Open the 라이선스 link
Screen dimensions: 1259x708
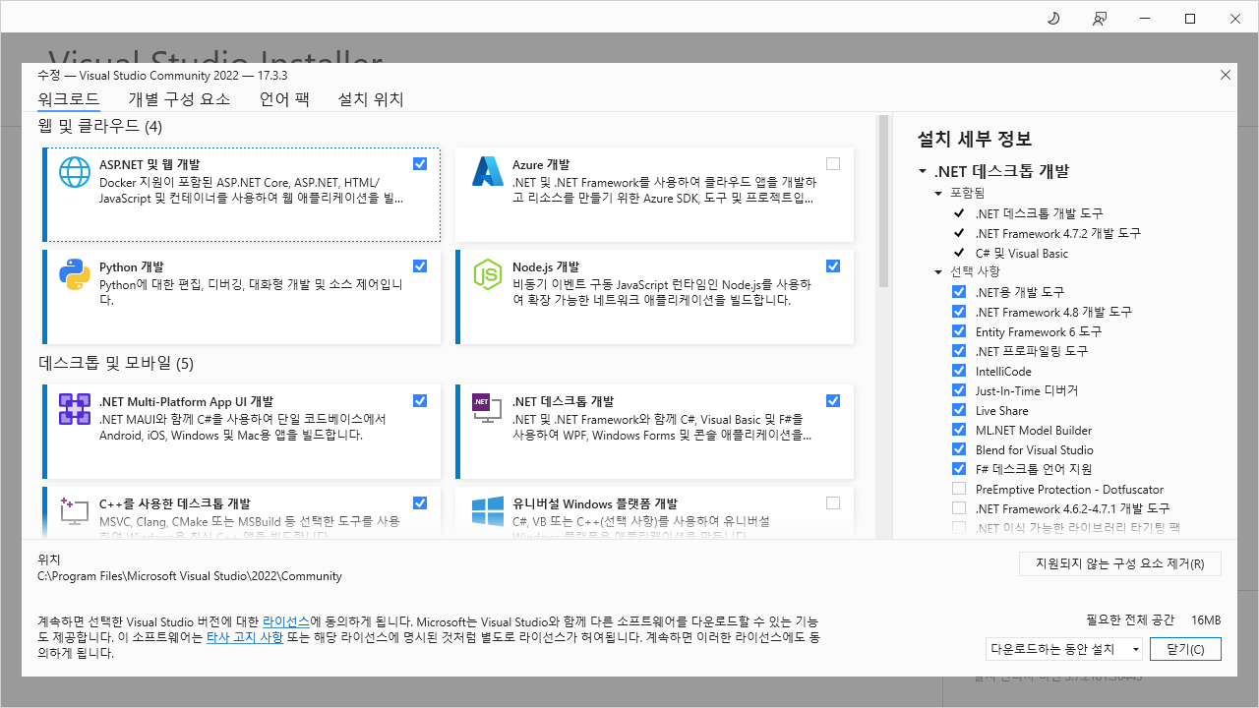point(286,621)
